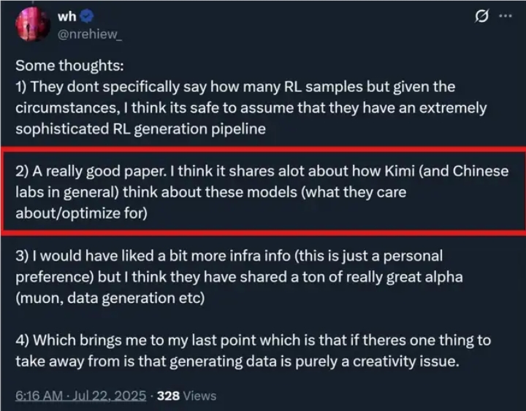Click the blue verified badge
The width and height of the screenshot is (526, 411).
pos(85,15)
